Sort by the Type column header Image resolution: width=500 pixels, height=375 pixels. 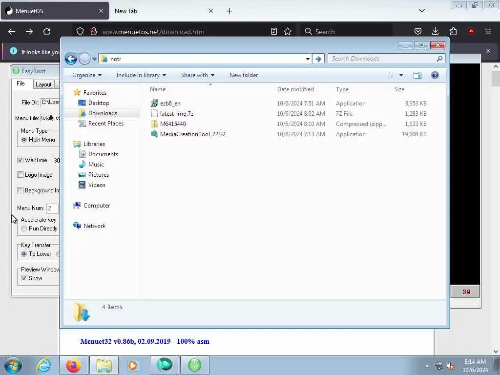coord(342,89)
